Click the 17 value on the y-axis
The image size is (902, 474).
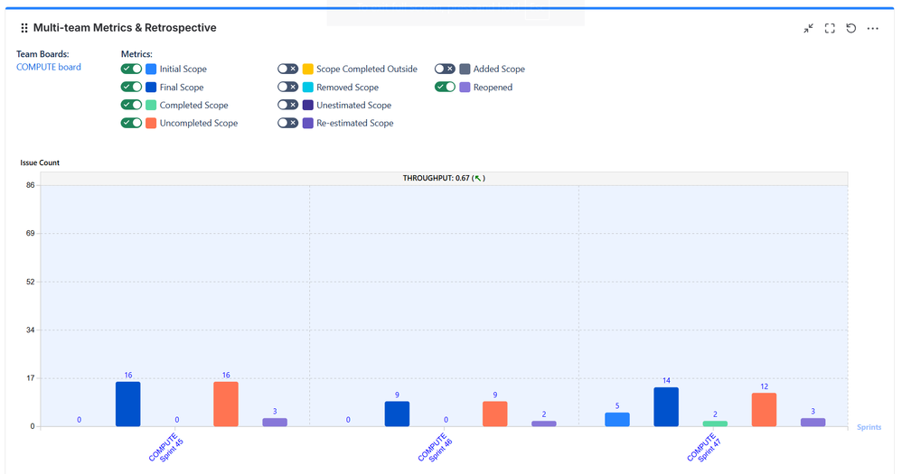(x=31, y=378)
